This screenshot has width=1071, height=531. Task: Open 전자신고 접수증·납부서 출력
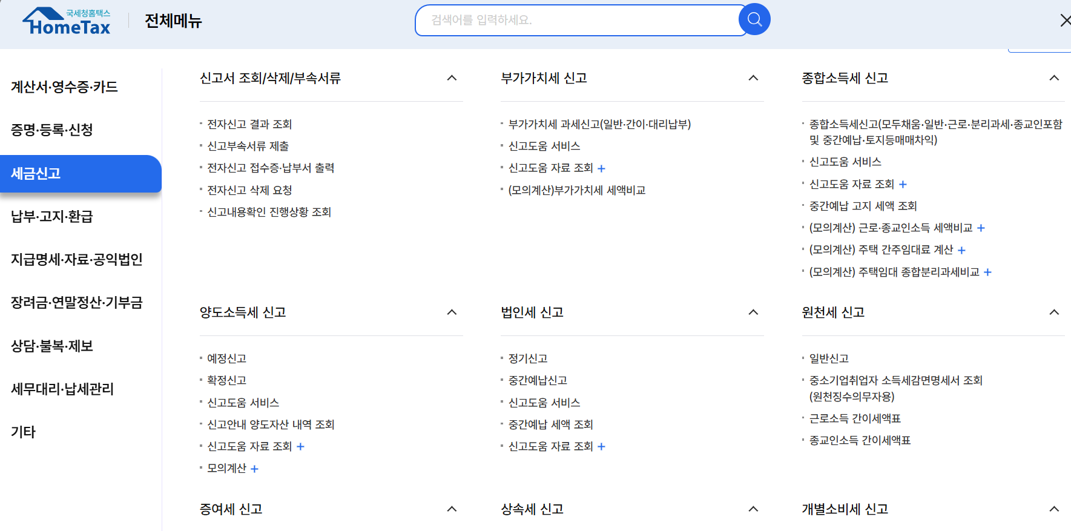tap(271, 168)
